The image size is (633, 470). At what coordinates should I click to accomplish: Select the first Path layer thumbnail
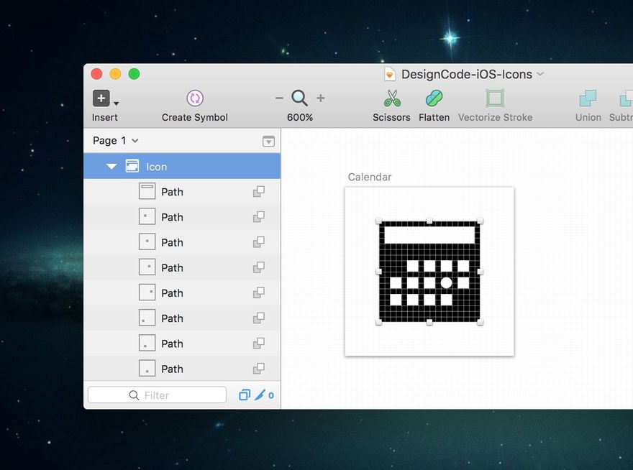click(x=147, y=191)
